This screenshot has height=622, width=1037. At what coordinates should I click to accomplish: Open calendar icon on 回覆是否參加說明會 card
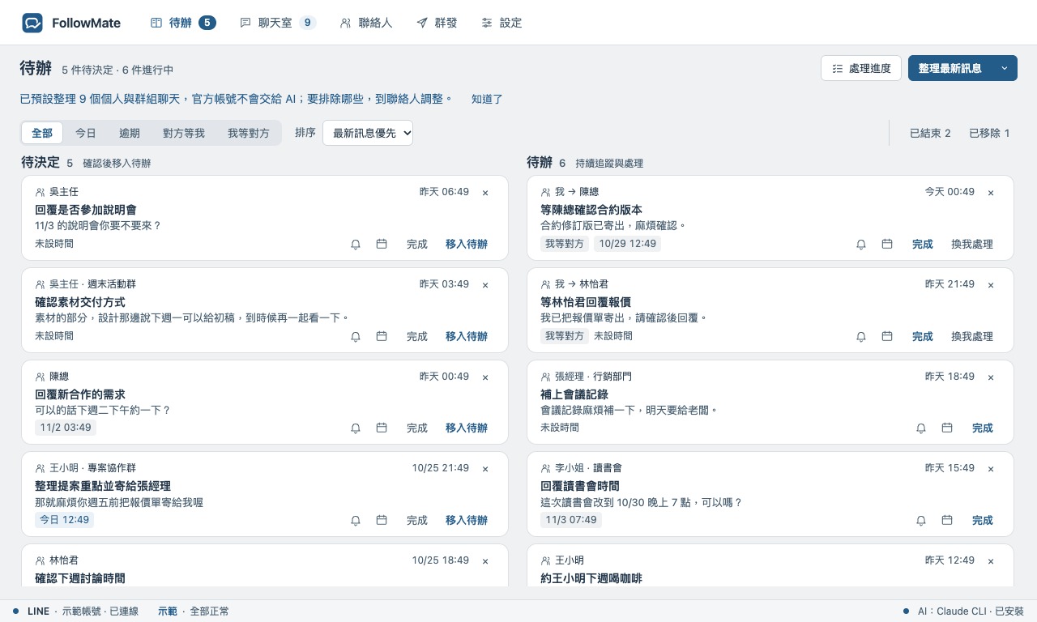click(382, 245)
